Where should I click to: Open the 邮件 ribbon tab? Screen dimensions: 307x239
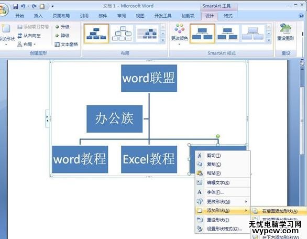tap(103, 16)
